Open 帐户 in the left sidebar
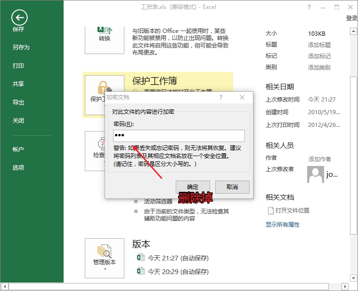 pos(18,149)
